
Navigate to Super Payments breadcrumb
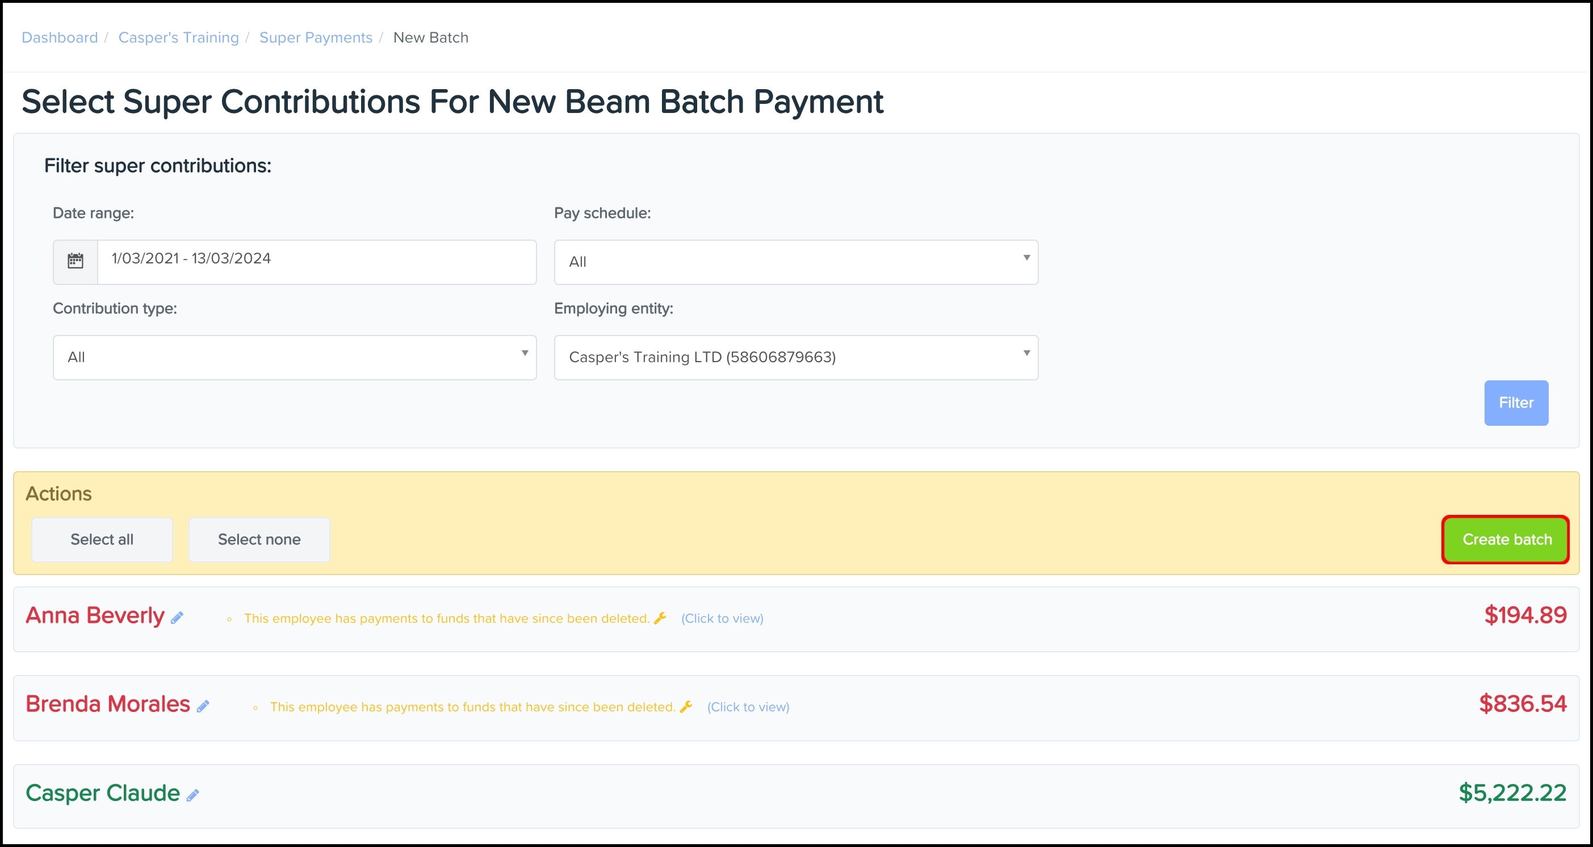[316, 37]
